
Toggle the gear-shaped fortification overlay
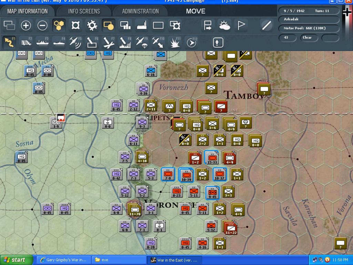(x=92, y=25)
